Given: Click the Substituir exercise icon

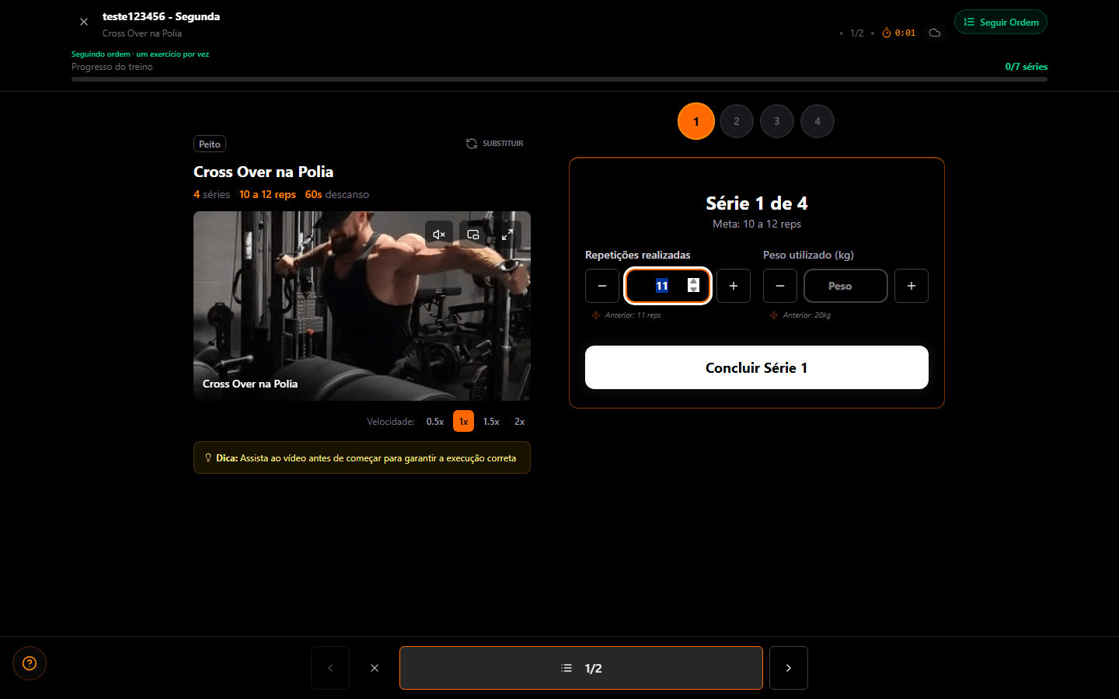Looking at the screenshot, I should [472, 144].
